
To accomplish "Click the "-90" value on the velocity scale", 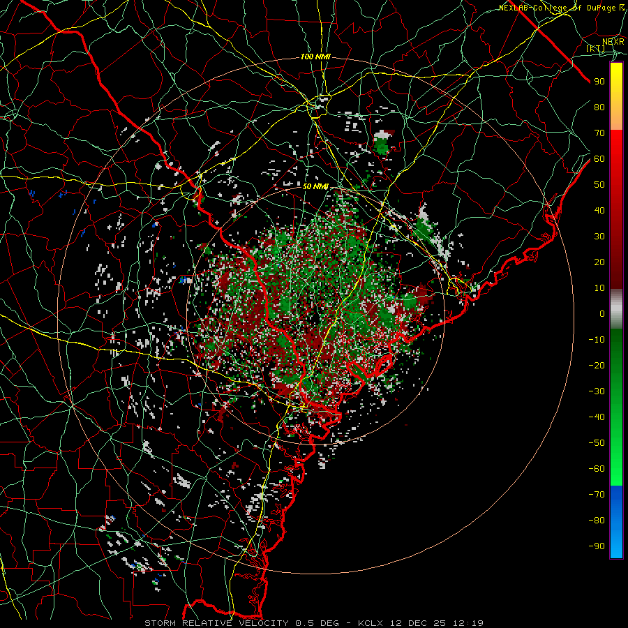I will 597,546.
